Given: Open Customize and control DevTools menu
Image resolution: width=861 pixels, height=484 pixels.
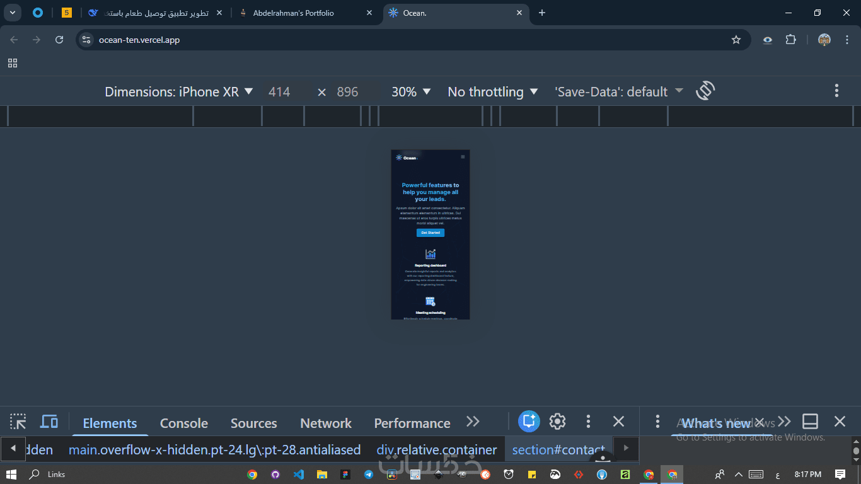Looking at the screenshot, I should point(588,422).
